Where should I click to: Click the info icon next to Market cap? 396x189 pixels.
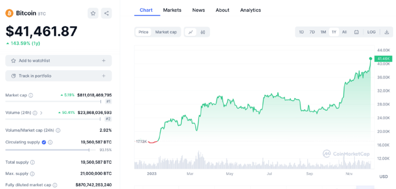tap(31, 95)
